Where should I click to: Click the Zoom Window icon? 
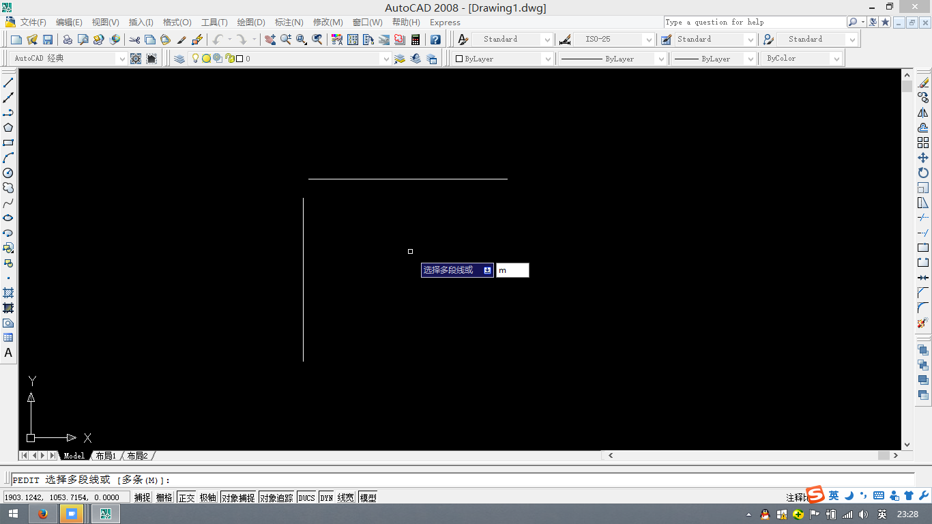[302, 40]
